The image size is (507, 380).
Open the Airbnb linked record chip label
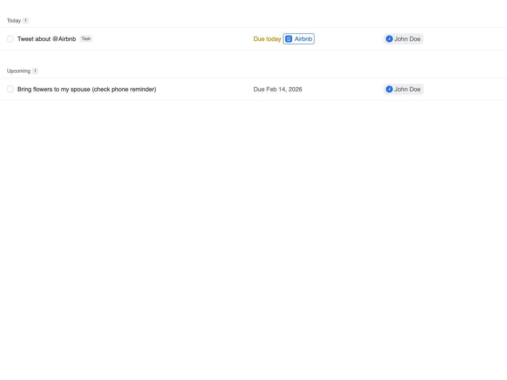coord(303,39)
